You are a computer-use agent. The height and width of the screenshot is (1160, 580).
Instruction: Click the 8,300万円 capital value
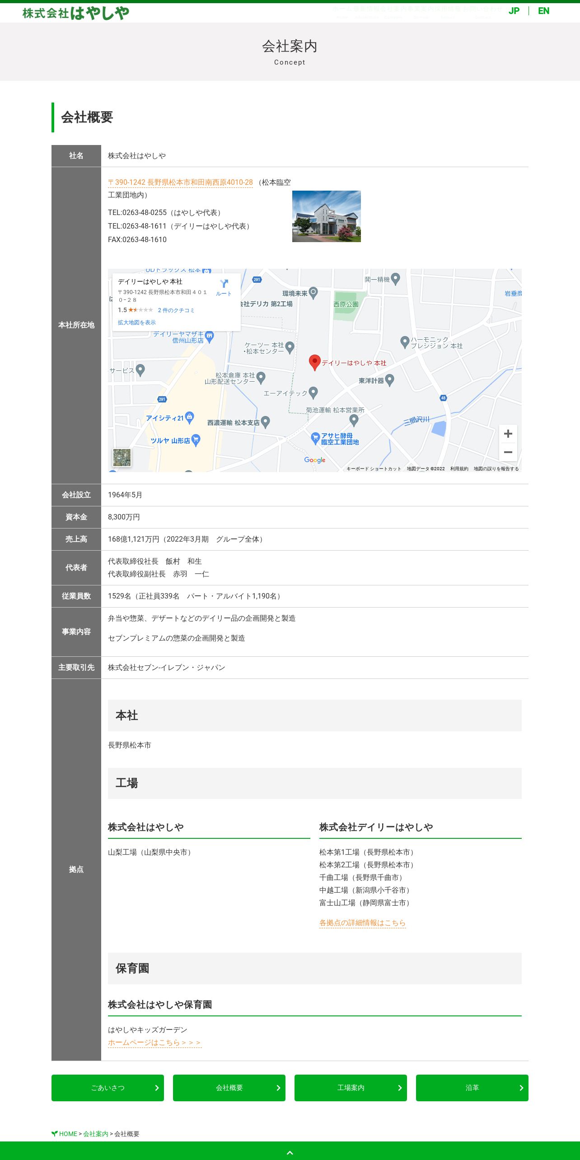[x=124, y=517]
